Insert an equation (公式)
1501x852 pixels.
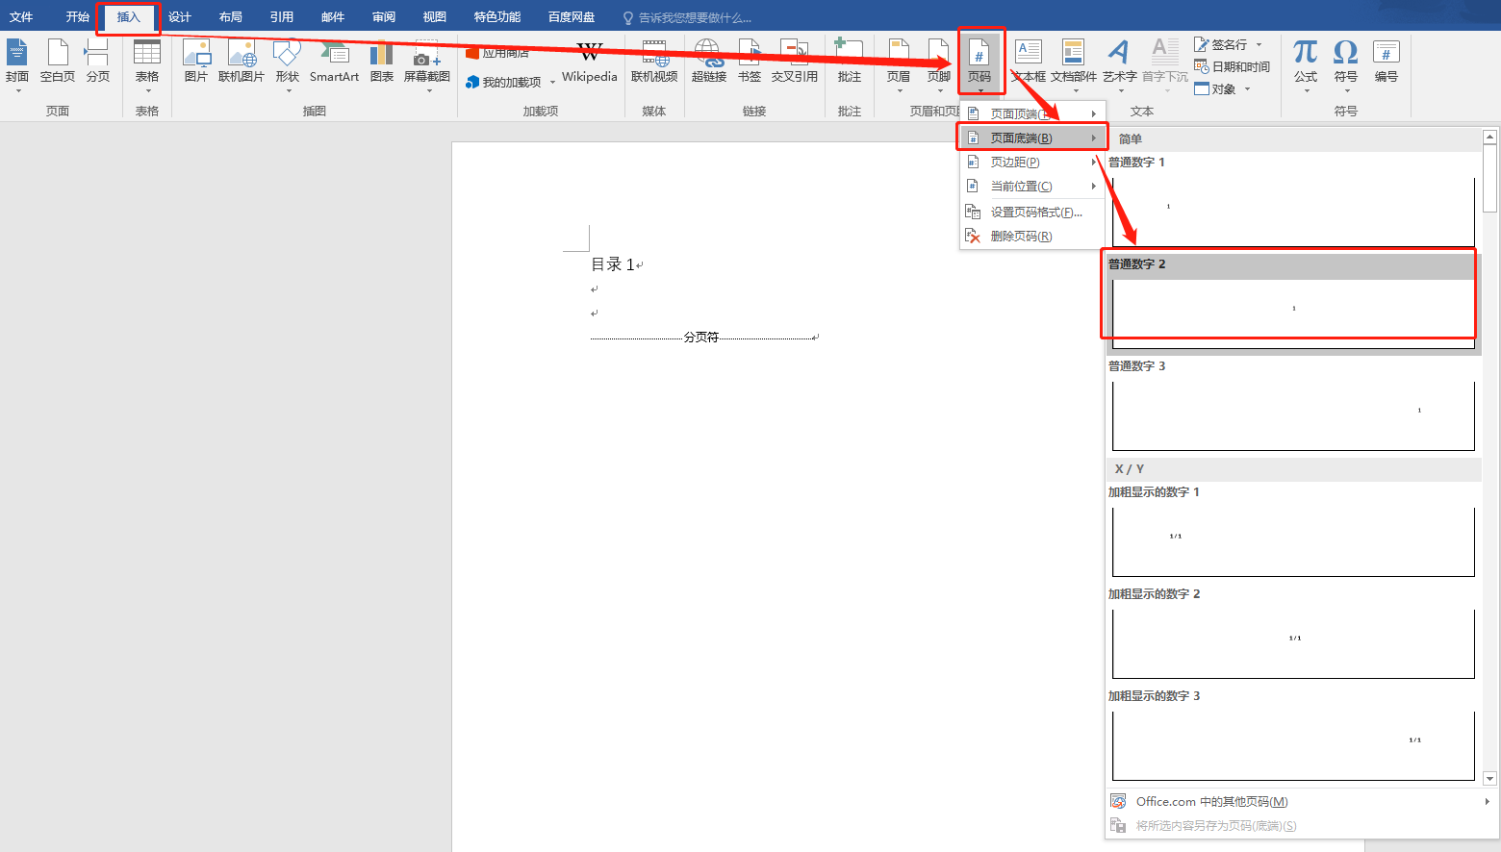coord(1306,64)
